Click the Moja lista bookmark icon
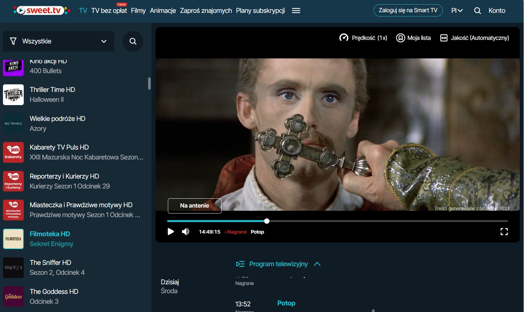The image size is (524, 312). 400,38
